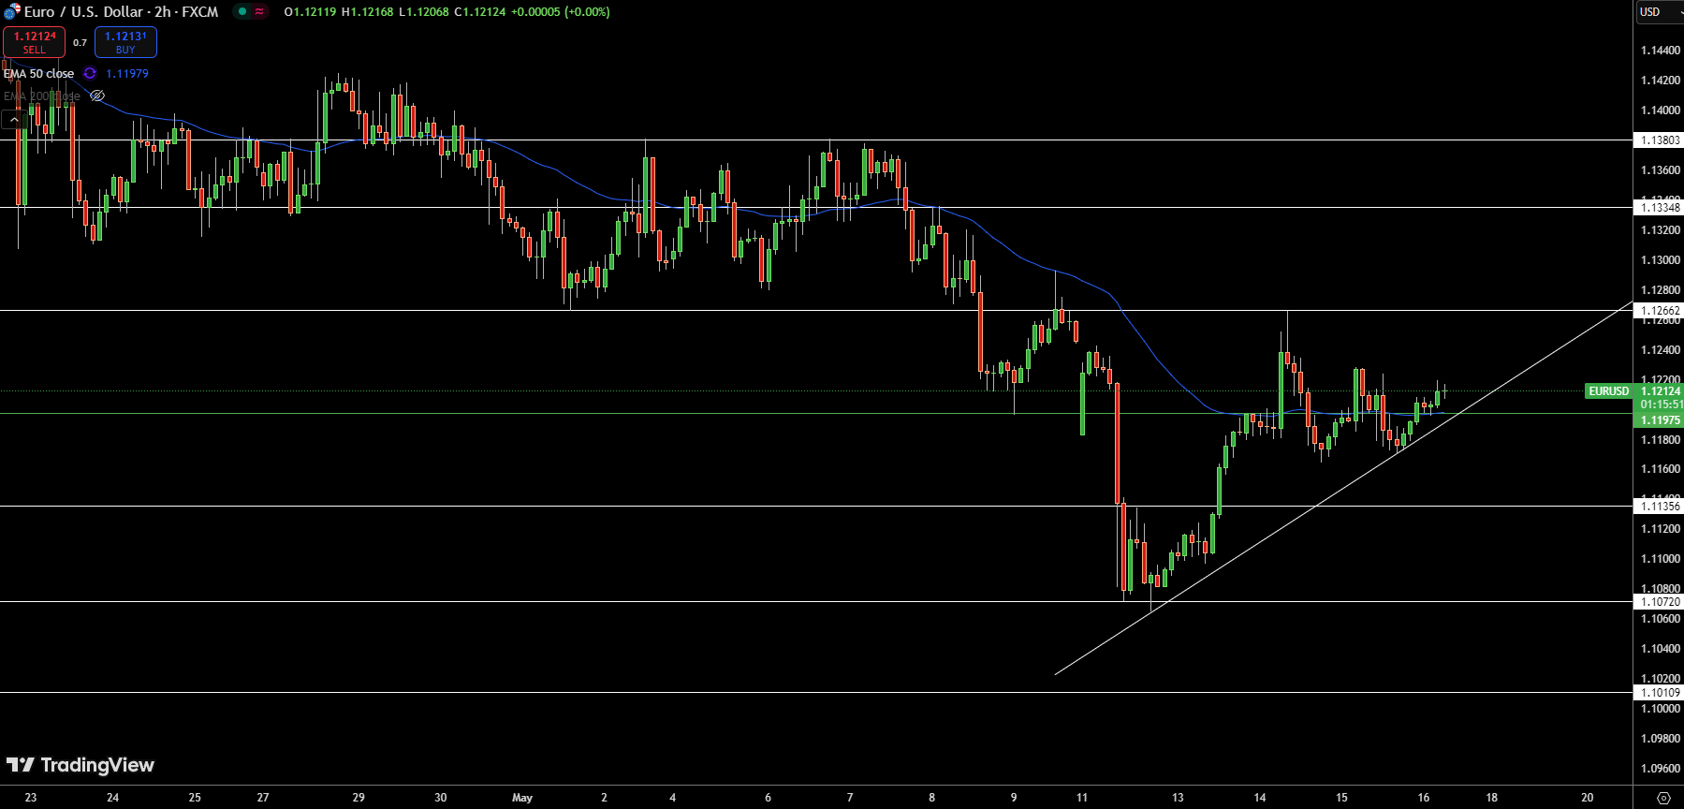Click the close price C1.12124 value
This screenshot has width=1684, height=809.
click(479, 12)
